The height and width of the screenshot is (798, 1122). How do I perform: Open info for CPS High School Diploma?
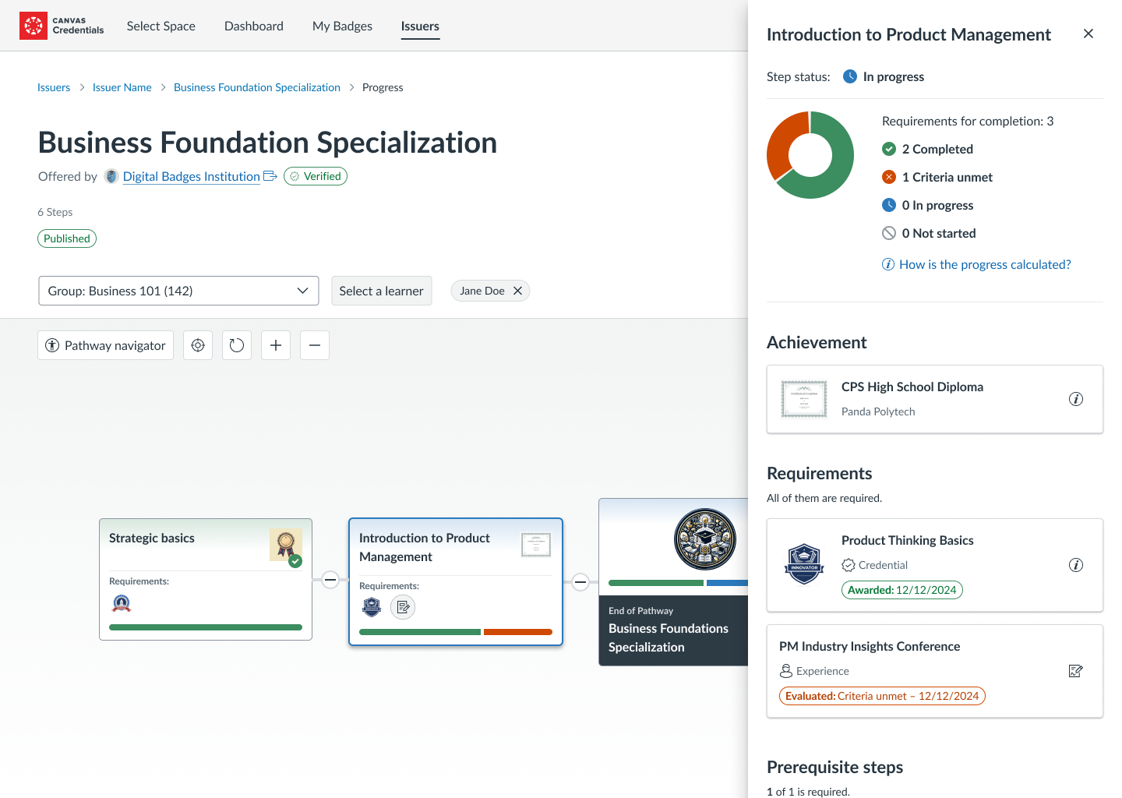[x=1076, y=399]
